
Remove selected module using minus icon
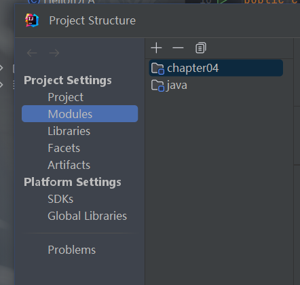[x=178, y=48]
